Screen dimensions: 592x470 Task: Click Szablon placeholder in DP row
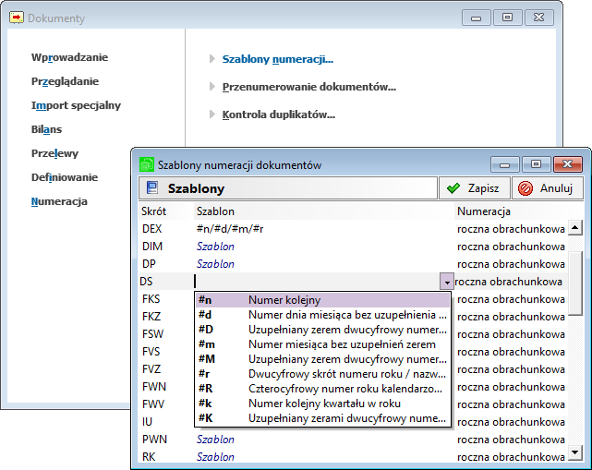(x=215, y=264)
